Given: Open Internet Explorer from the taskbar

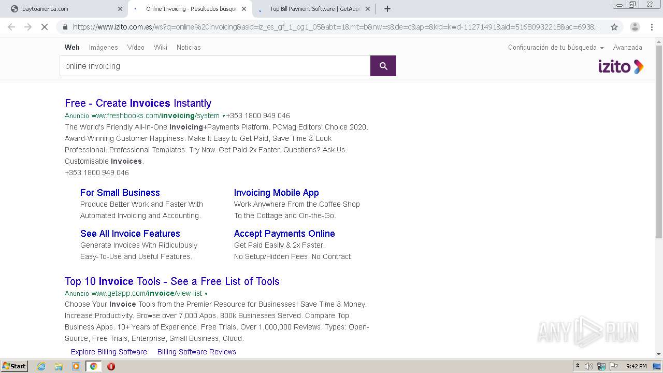Looking at the screenshot, I should click(x=41, y=366).
